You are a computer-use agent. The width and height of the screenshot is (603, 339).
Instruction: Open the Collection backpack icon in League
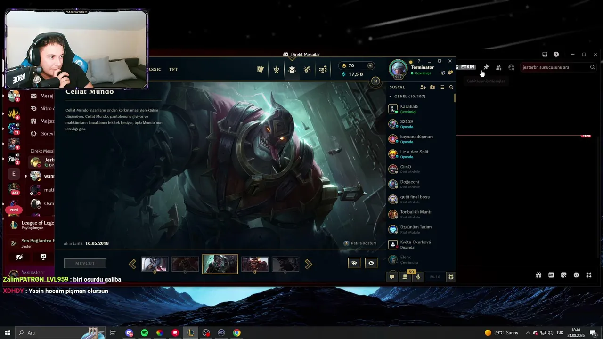[x=292, y=70]
